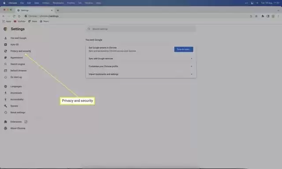Bookmark this page with the star icon

coord(256,16)
